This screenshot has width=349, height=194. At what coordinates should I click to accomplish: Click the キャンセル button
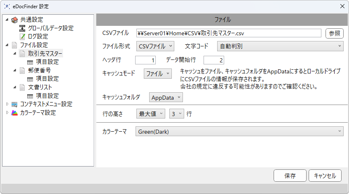point(325,176)
